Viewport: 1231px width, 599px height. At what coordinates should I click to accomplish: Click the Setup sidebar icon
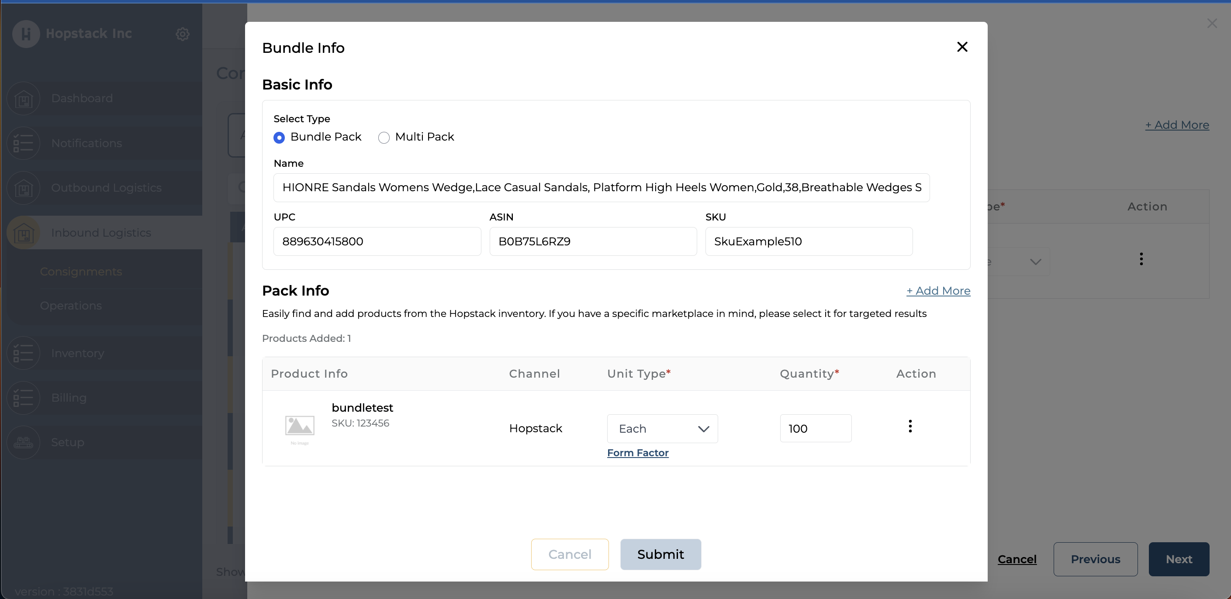click(24, 442)
